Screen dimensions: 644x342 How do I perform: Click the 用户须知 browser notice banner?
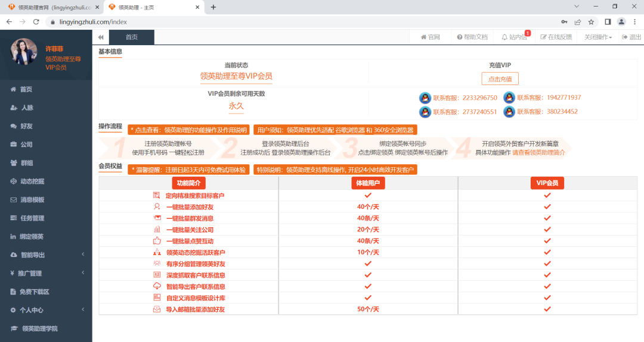pos(335,130)
